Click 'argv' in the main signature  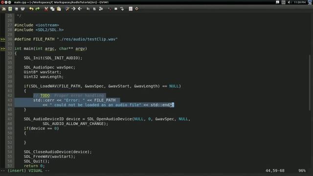[x=80, y=49]
